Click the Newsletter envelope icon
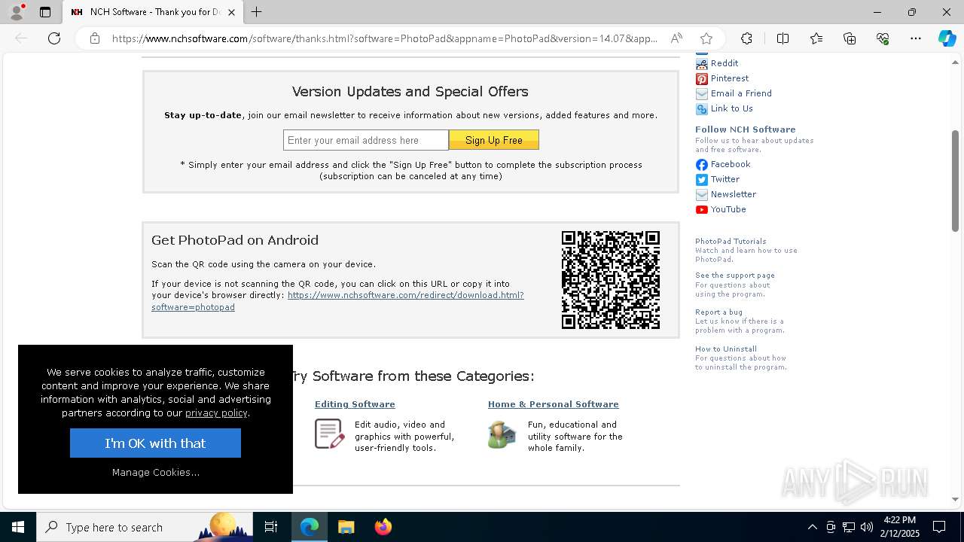The height and width of the screenshot is (542, 964). click(701, 194)
